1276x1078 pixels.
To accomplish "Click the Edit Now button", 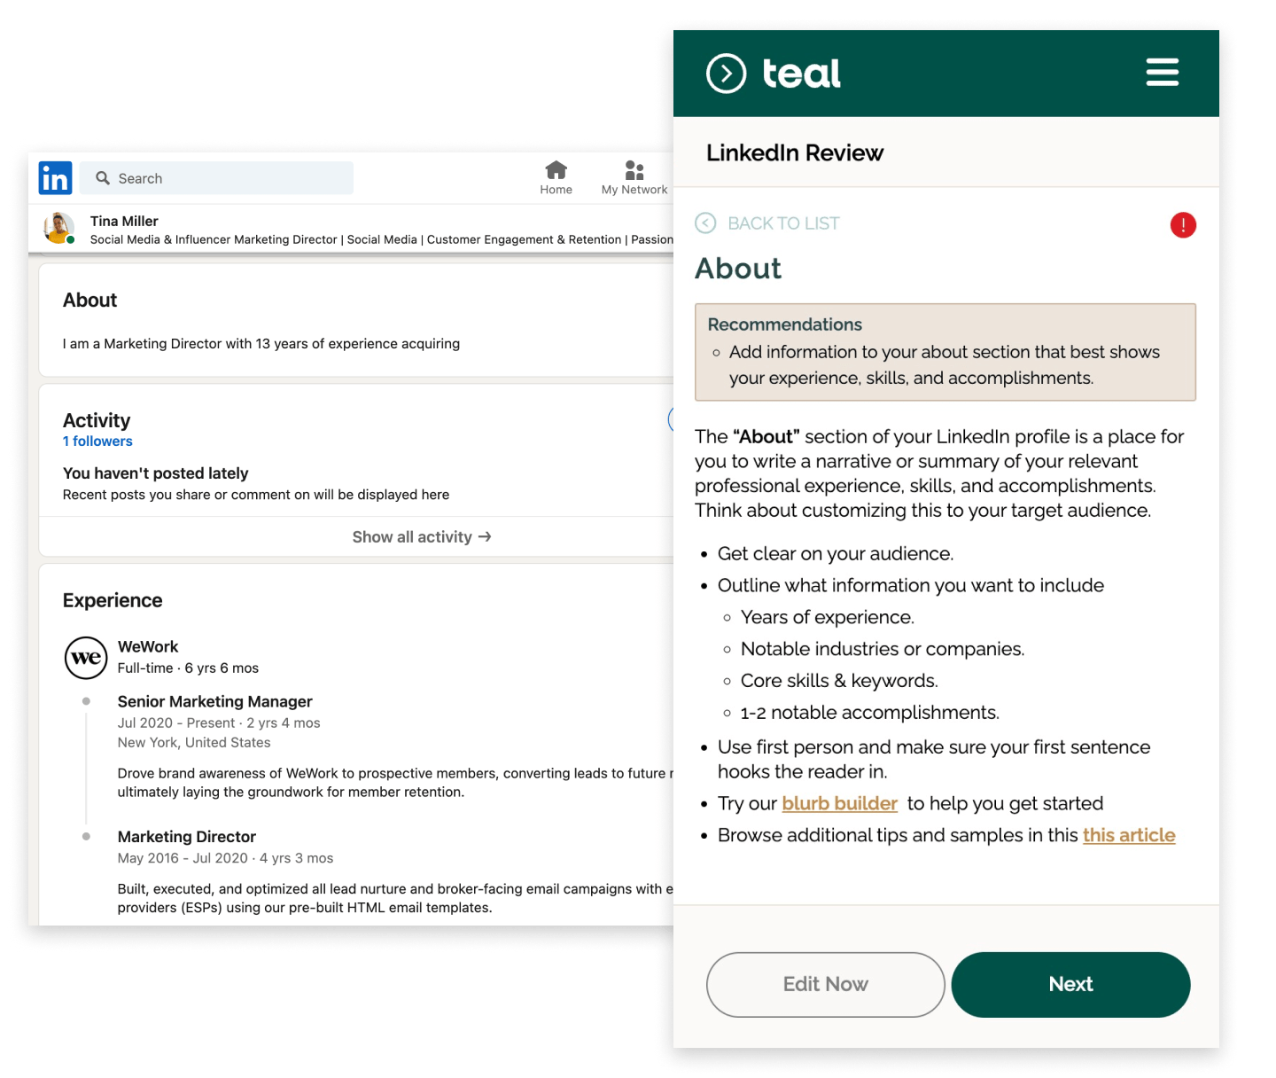I will (x=824, y=984).
